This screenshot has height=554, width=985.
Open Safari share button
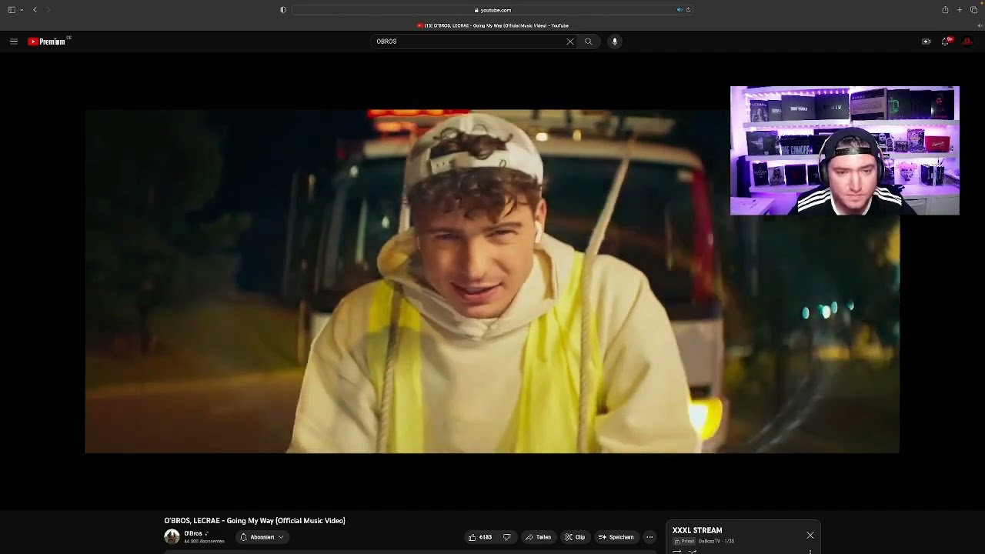[945, 10]
